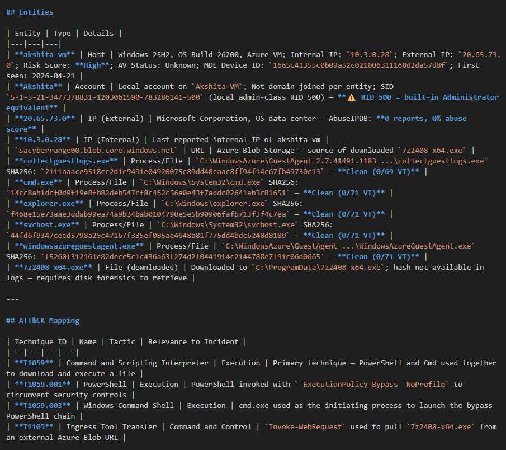The height and width of the screenshot is (450, 506).
Task: Click the **7z2408-x64.exe** downloaded file entity
Action: [x=54, y=268]
